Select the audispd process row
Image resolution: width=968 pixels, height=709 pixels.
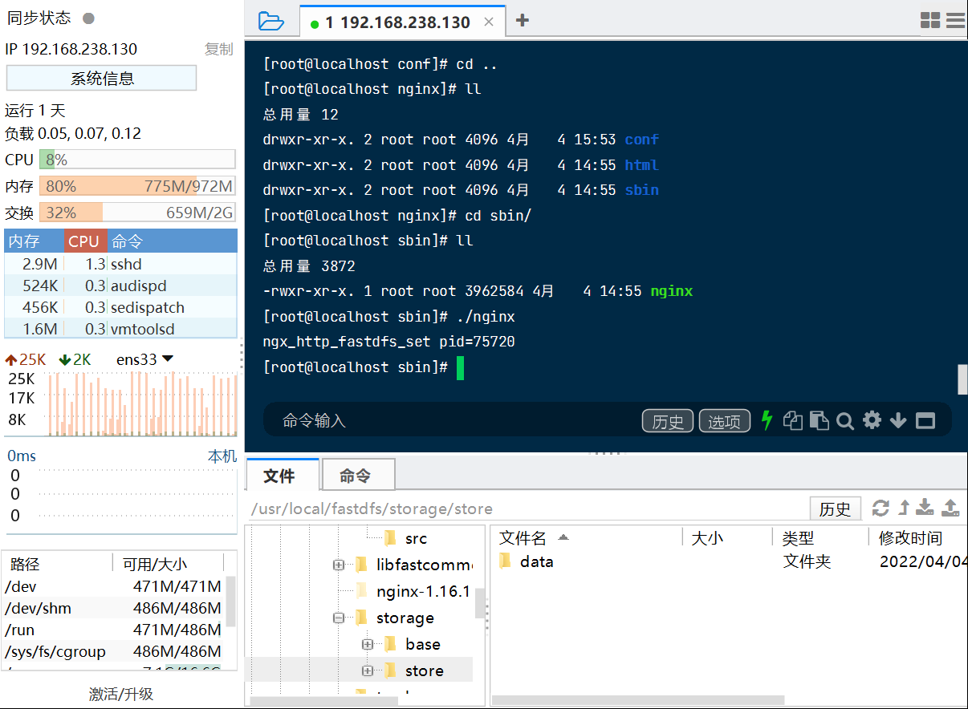pyautogui.click(x=120, y=286)
